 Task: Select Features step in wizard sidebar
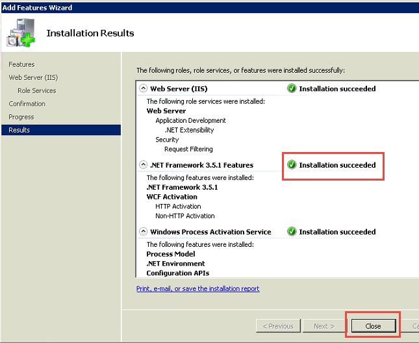(21, 64)
